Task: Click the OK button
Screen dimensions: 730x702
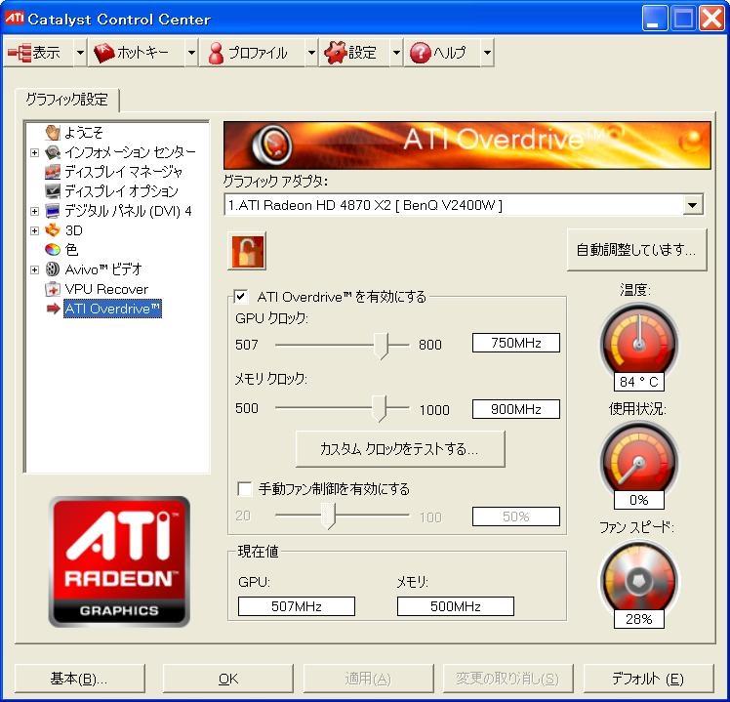Action: 227,679
